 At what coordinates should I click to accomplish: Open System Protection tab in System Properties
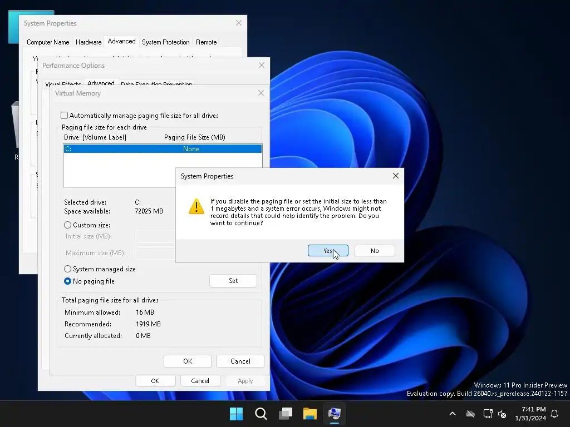point(165,42)
